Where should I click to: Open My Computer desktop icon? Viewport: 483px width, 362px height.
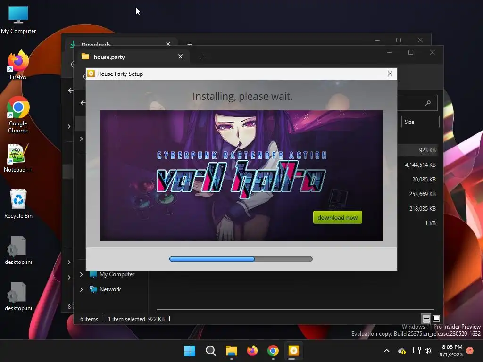(18, 20)
